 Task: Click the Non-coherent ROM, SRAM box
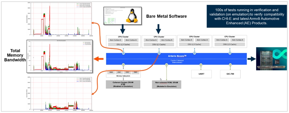coord(167,84)
